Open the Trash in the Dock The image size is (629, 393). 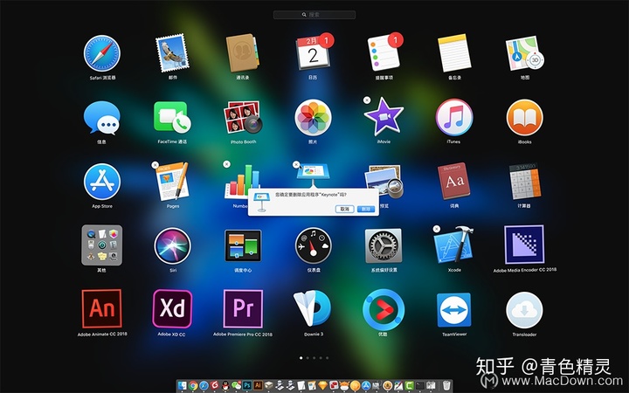point(446,385)
